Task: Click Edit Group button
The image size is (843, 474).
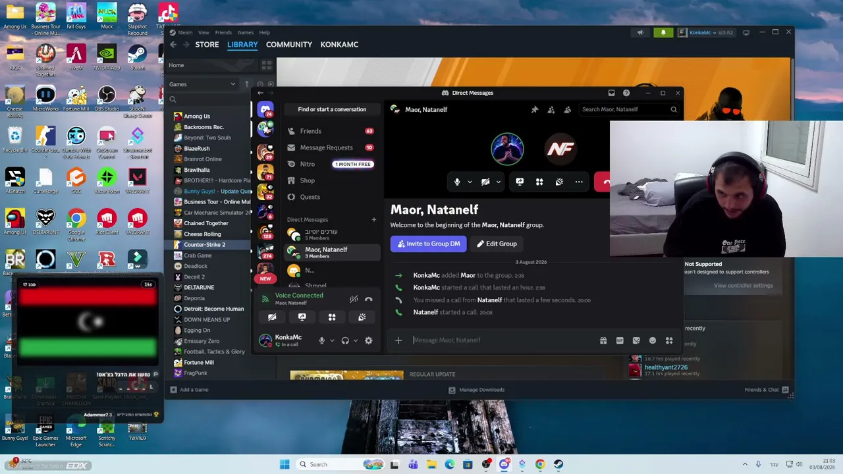Action: (497, 244)
